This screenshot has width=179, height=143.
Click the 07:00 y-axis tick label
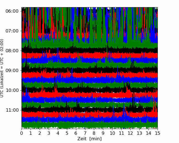tap(12, 31)
